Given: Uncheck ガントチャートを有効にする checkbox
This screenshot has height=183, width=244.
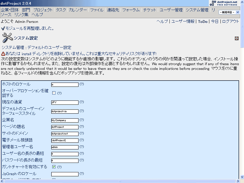Looking at the screenshot, I should click(x=54, y=167).
